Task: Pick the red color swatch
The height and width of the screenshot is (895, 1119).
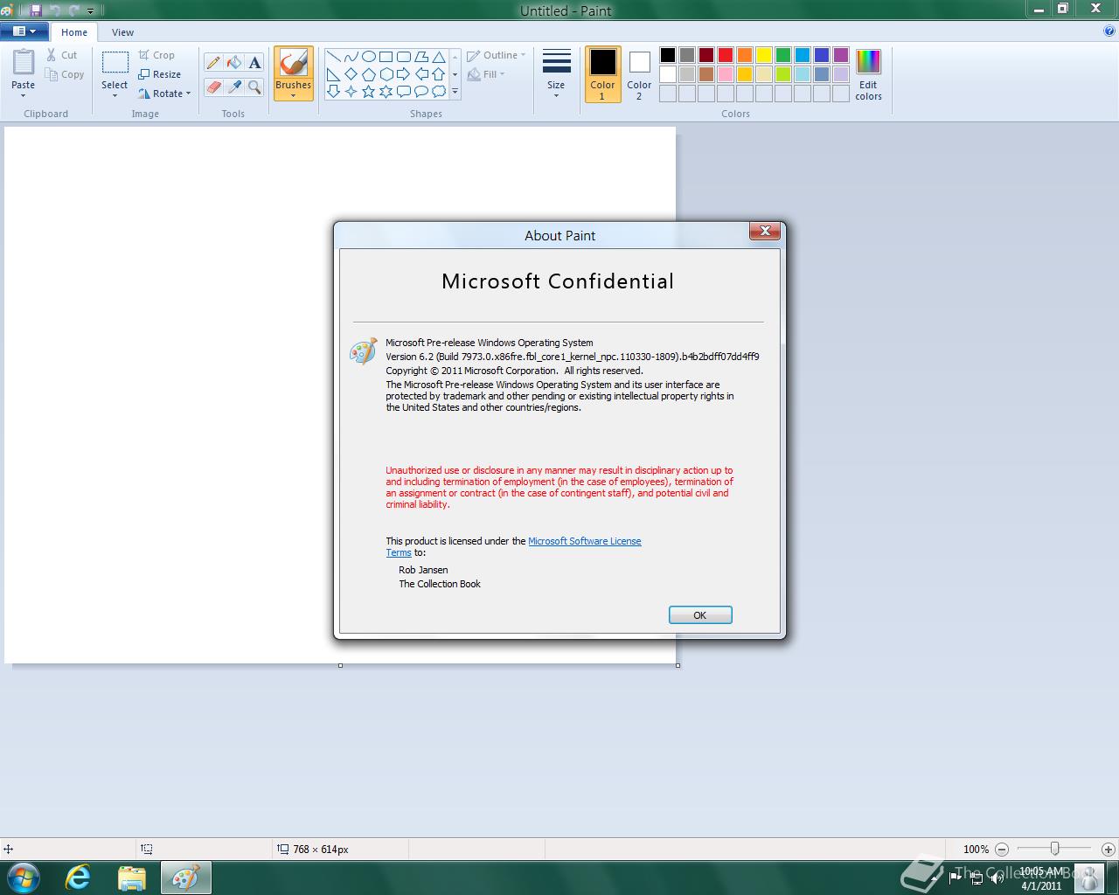Action: pyautogui.click(x=726, y=55)
